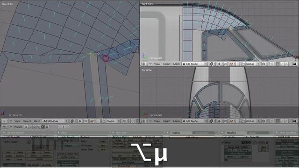The width and height of the screenshot is (299, 168).
Task: Toggle Auto Smooth in Mesh panel
Action: 68,137
